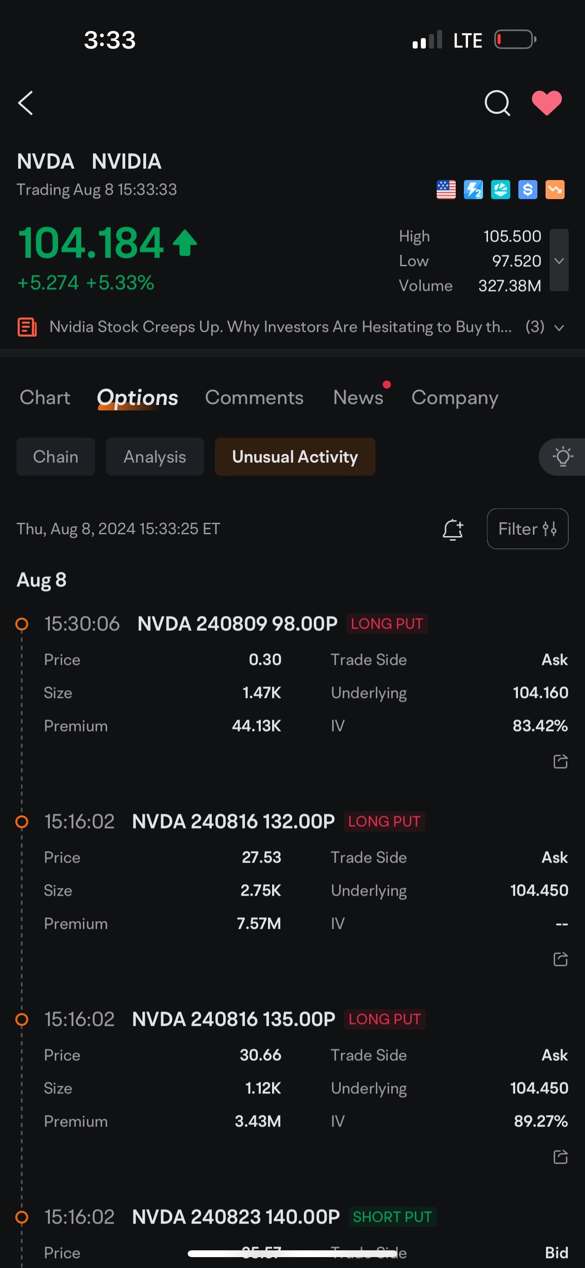Tap the US flag market icon
The image size is (585, 1268).
coord(446,190)
